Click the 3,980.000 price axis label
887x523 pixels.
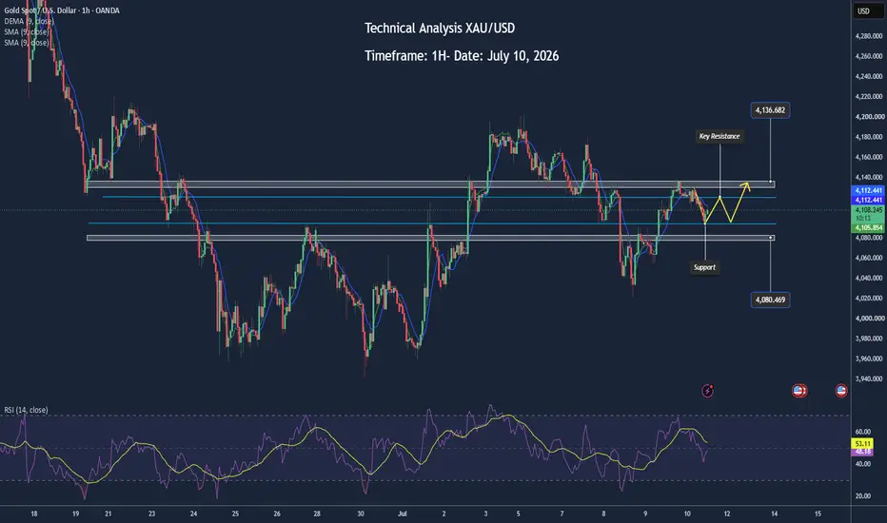(x=869, y=339)
